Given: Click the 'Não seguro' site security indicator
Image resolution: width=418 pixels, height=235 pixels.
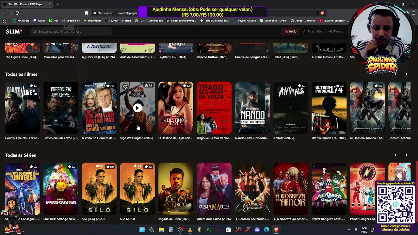Looking at the screenshot, I should [x=103, y=13].
